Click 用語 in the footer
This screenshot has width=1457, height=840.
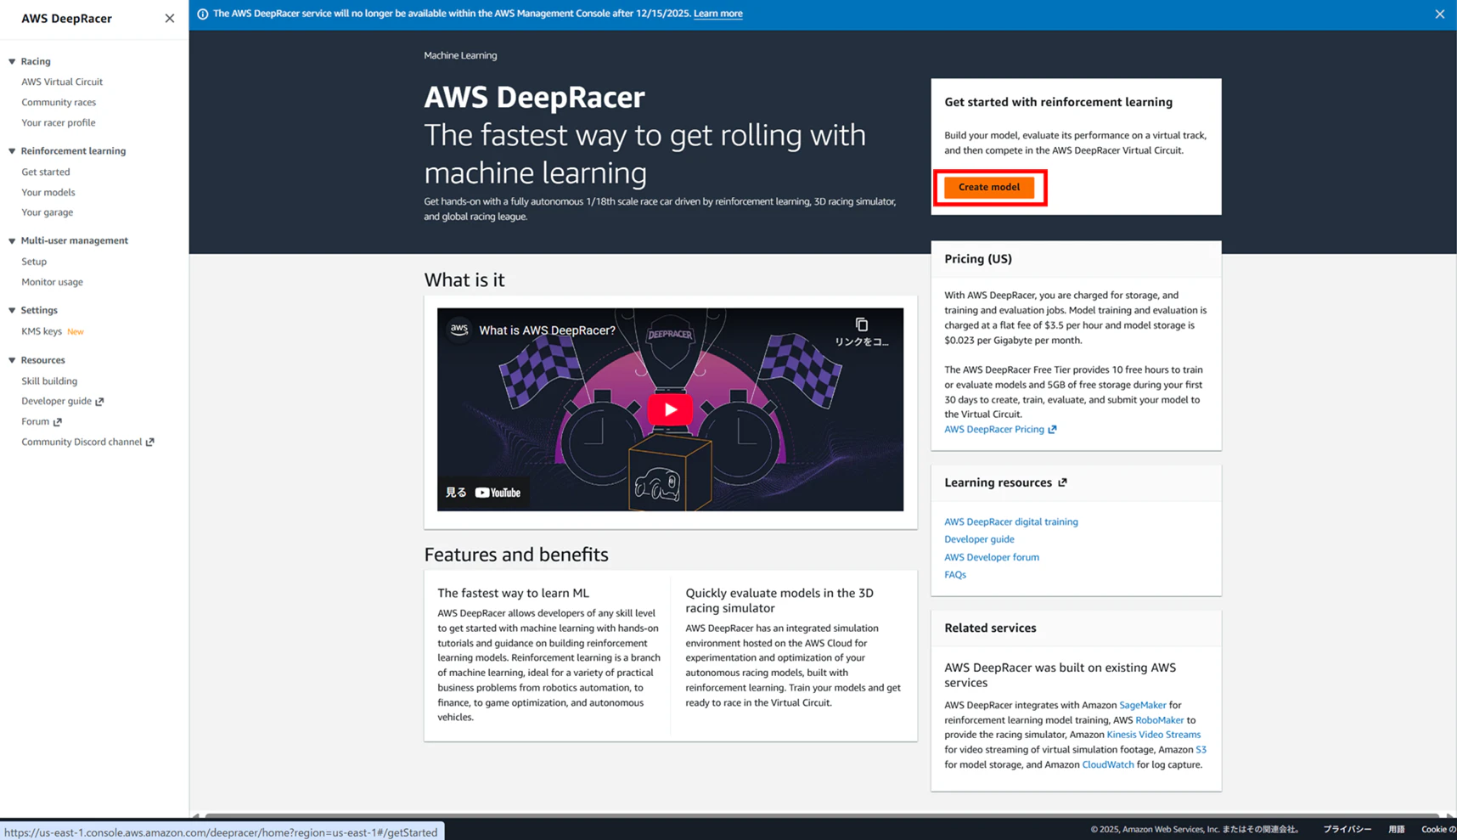point(1396,830)
